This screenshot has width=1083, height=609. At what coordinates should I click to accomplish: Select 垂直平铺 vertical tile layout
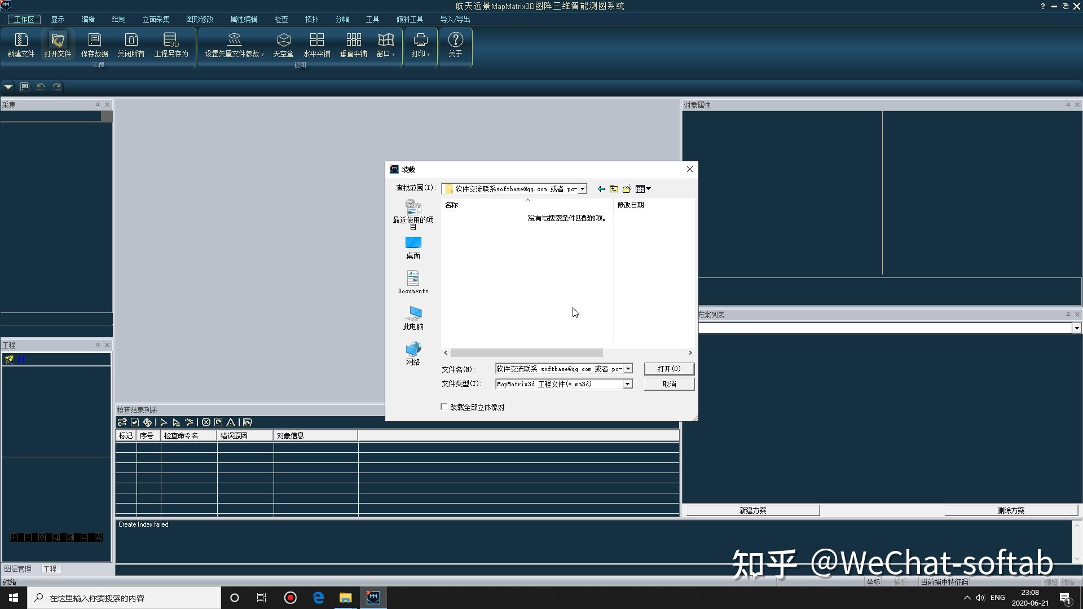[353, 45]
